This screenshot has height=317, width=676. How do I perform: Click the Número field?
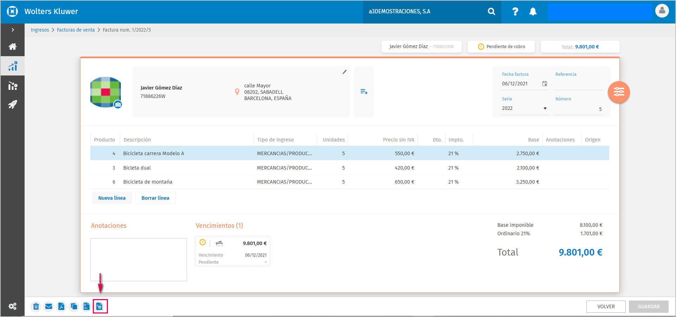pos(578,109)
